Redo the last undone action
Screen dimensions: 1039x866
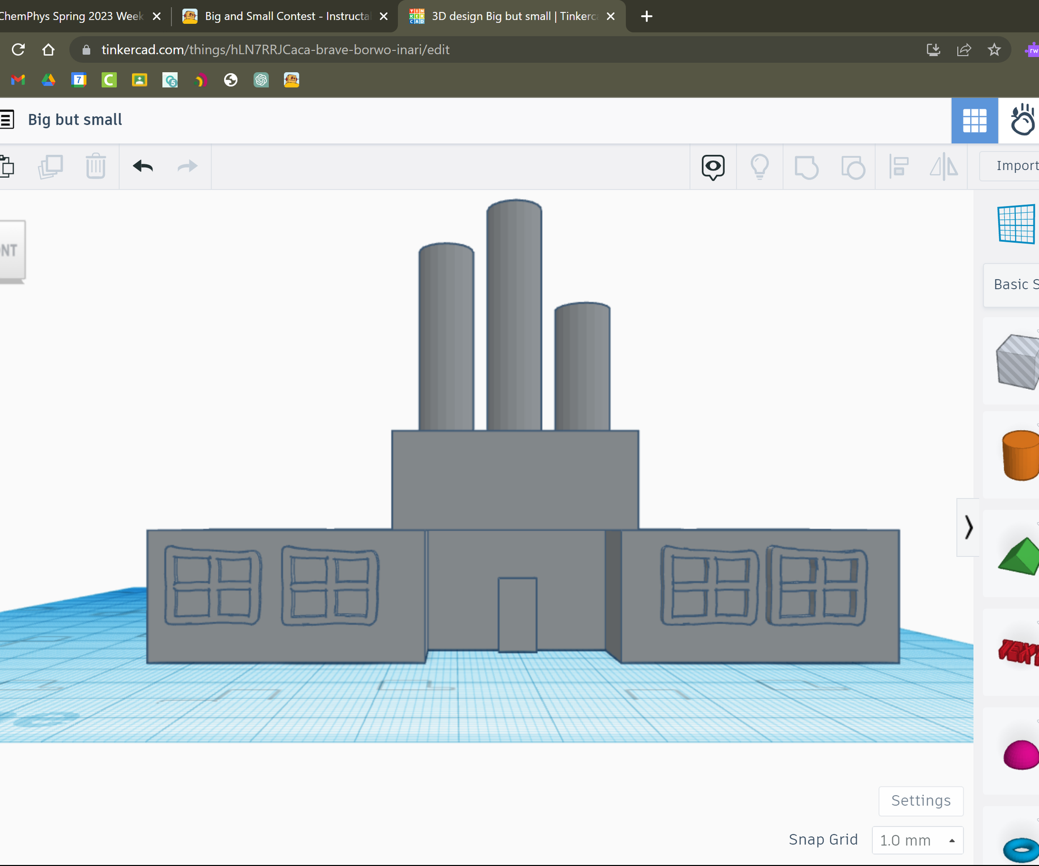(x=187, y=167)
